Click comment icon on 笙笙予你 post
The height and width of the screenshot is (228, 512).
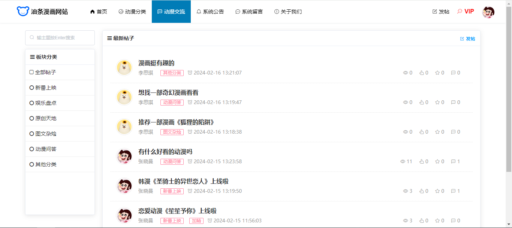tap(453, 221)
